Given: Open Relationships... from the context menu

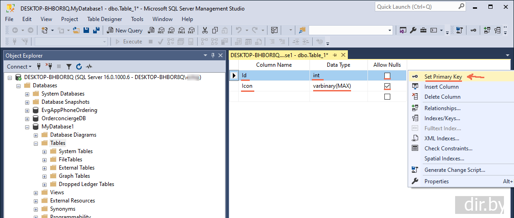Looking at the screenshot, I should point(461,108).
